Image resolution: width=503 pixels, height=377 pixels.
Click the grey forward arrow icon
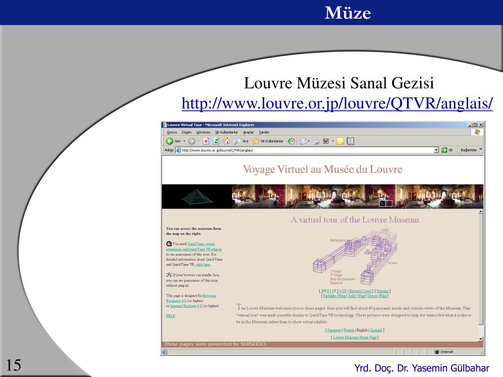[192, 141]
